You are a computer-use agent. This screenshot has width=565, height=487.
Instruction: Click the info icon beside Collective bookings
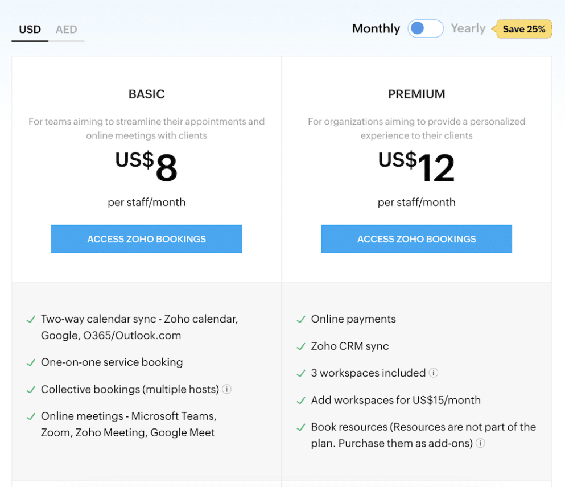tap(227, 389)
